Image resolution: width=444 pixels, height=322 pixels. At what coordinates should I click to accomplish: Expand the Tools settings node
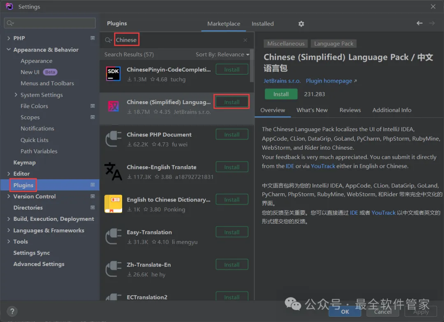click(9, 241)
